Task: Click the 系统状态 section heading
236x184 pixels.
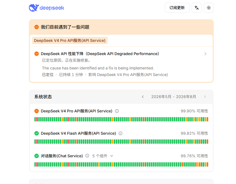Action: coord(43,97)
